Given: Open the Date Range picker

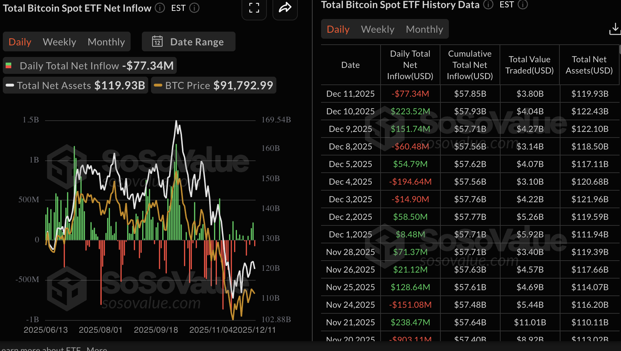Looking at the screenshot, I should 196,42.
